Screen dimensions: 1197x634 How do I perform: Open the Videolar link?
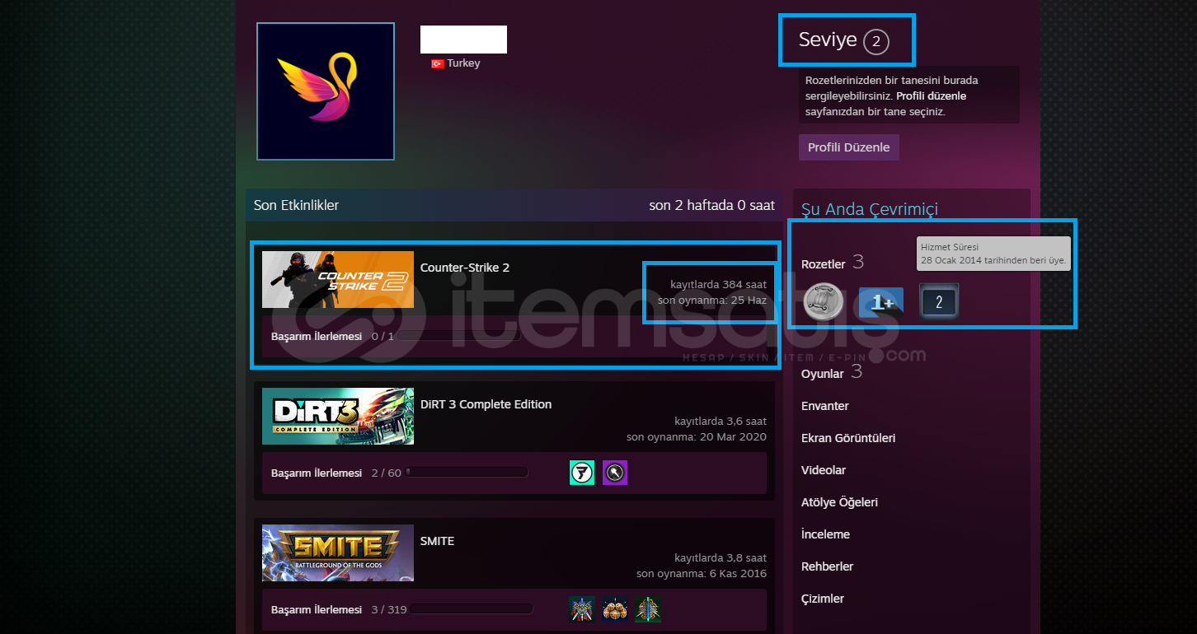click(x=824, y=470)
